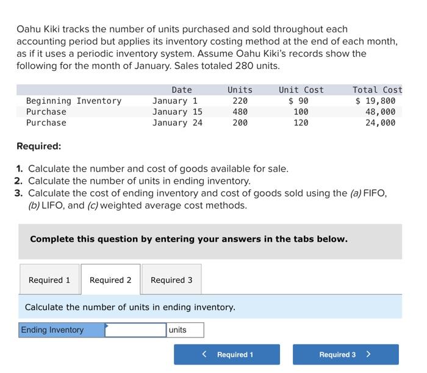Click the 'Complete this question' instruction banner
The image size is (427, 373).
[x=188, y=239]
